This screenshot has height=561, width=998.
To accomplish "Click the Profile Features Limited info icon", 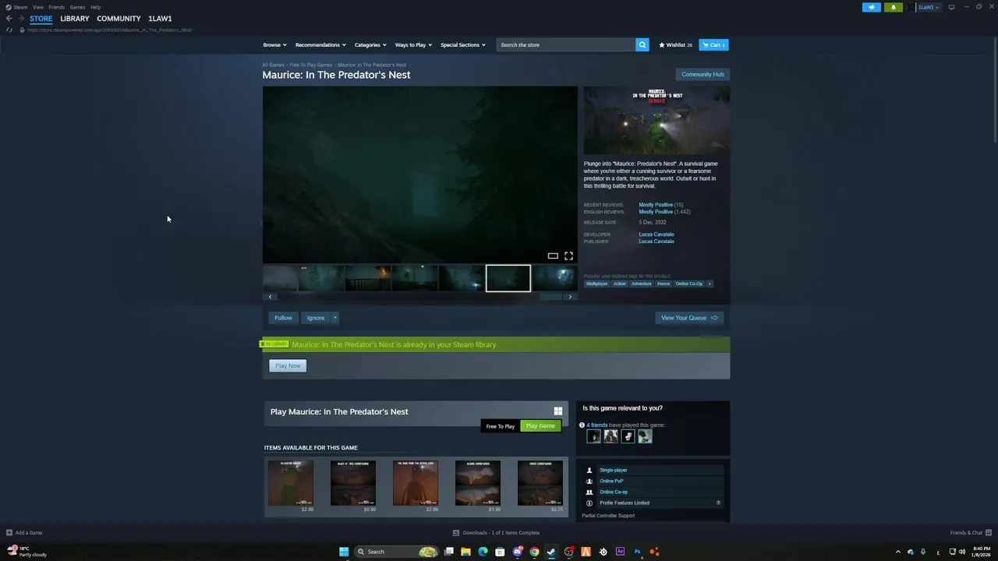I will 718,503.
